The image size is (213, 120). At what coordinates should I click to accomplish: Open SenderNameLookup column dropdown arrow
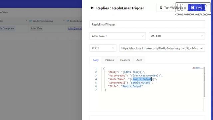click(64, 21)
